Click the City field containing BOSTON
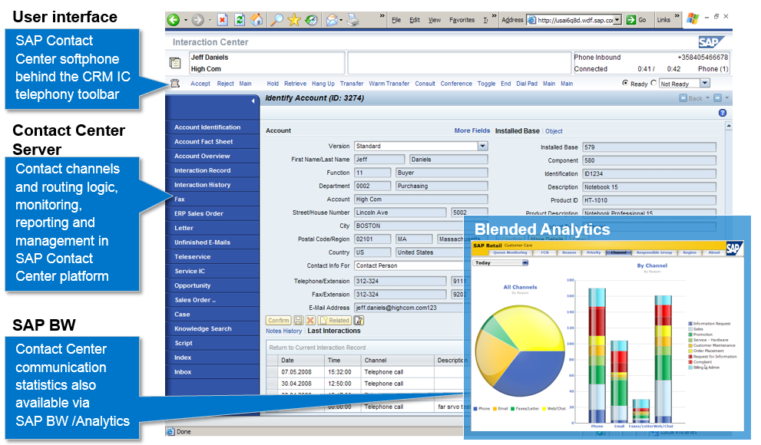761x445 pixels. click(409, 226)
